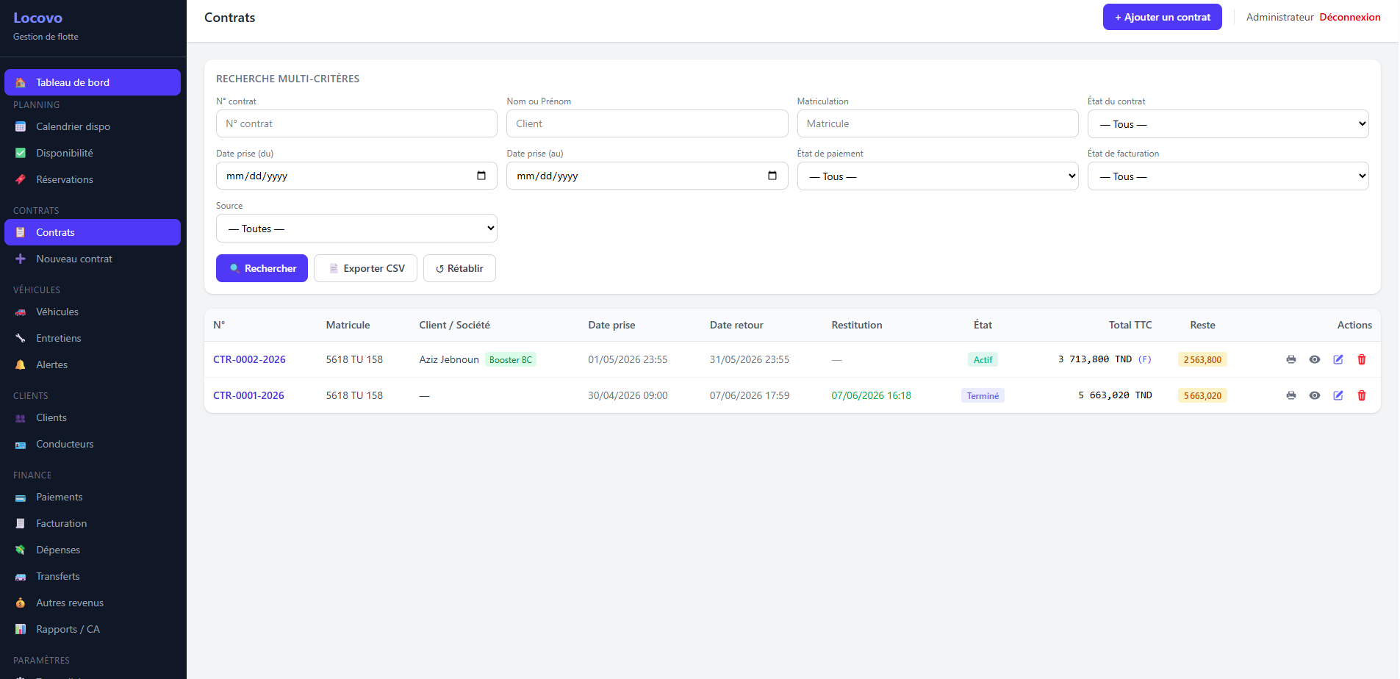This screenshot has width=1400, height=679.
Task: Click the Rapports / CA chart icon
Action: point(21,629)
